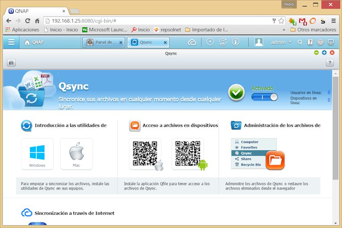
Task: Click the Usuarios en línea count link
Action: point(329,92)
